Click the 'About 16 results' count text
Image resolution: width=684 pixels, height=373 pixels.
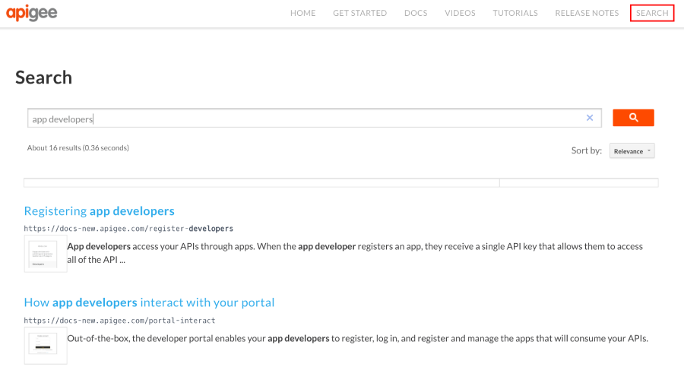[78, 147]
